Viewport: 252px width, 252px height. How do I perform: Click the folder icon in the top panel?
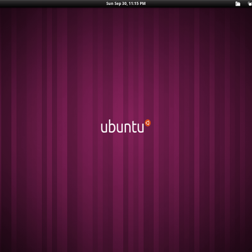coord(238,4)
